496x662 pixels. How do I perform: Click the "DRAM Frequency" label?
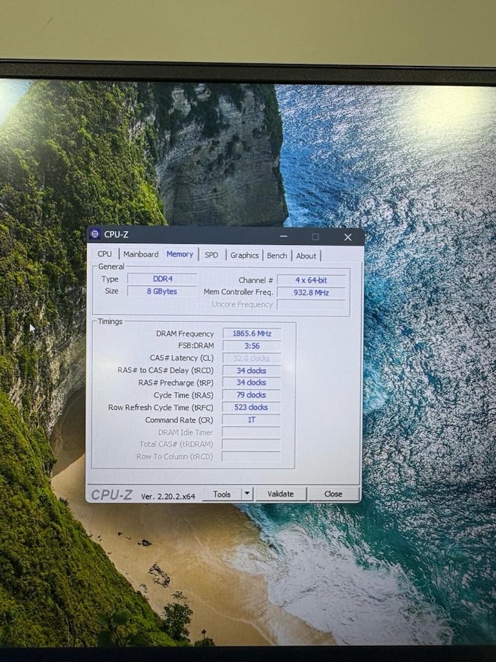click(185, 334)
